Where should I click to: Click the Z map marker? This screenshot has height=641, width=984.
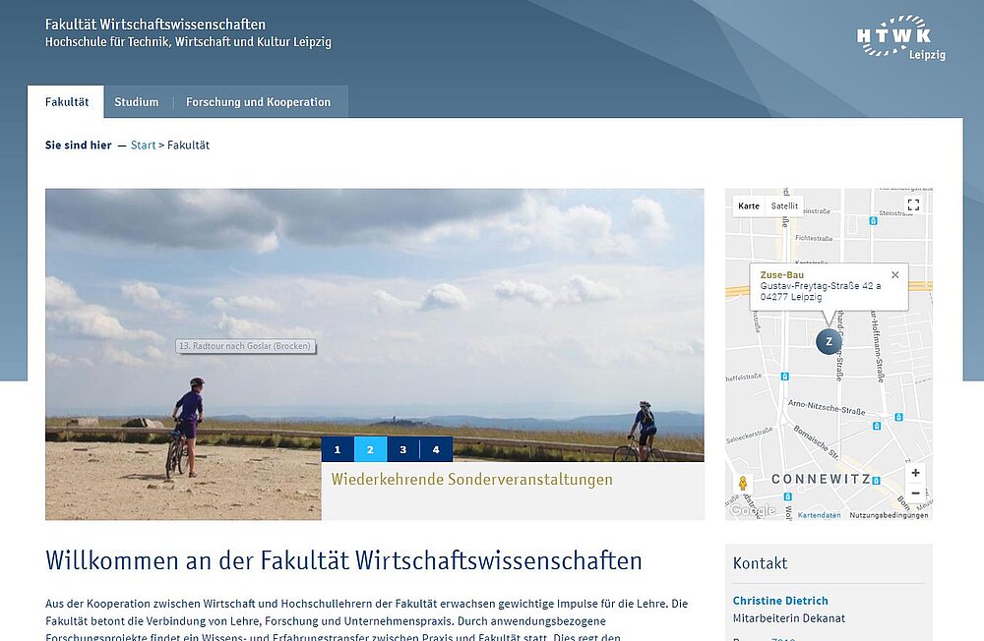pos(829,341)
